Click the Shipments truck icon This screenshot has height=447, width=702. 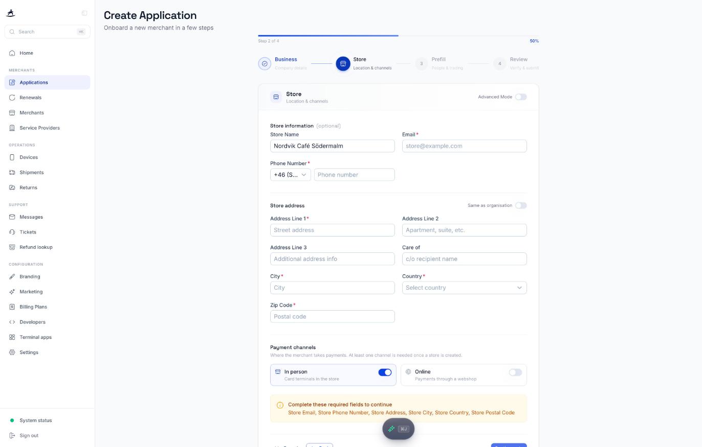12,173
